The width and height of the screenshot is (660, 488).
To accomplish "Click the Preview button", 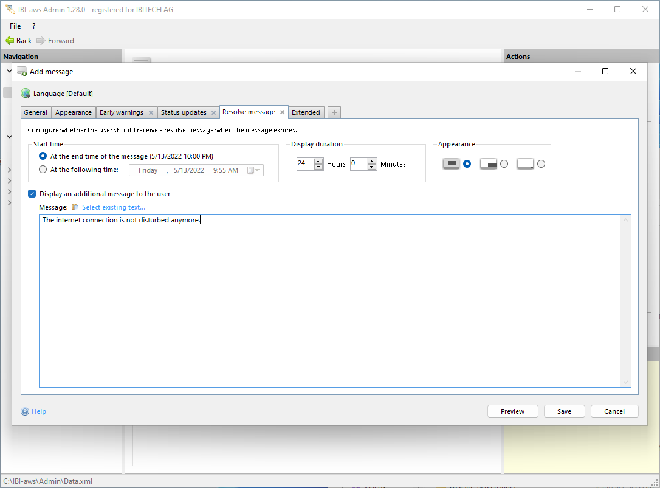I will 512,411.
